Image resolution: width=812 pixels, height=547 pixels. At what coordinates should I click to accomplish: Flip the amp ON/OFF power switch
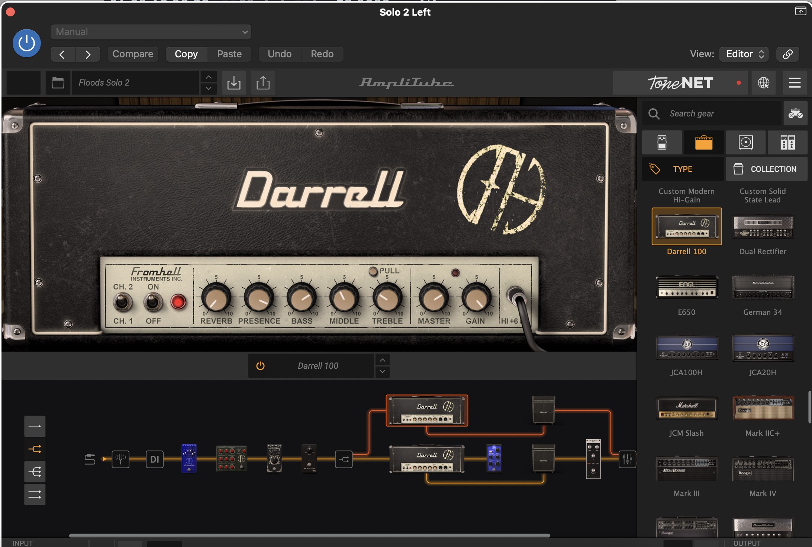tap(153, 302)
